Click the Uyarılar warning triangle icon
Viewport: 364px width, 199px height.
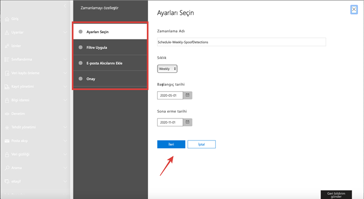(x=7, y=33)
